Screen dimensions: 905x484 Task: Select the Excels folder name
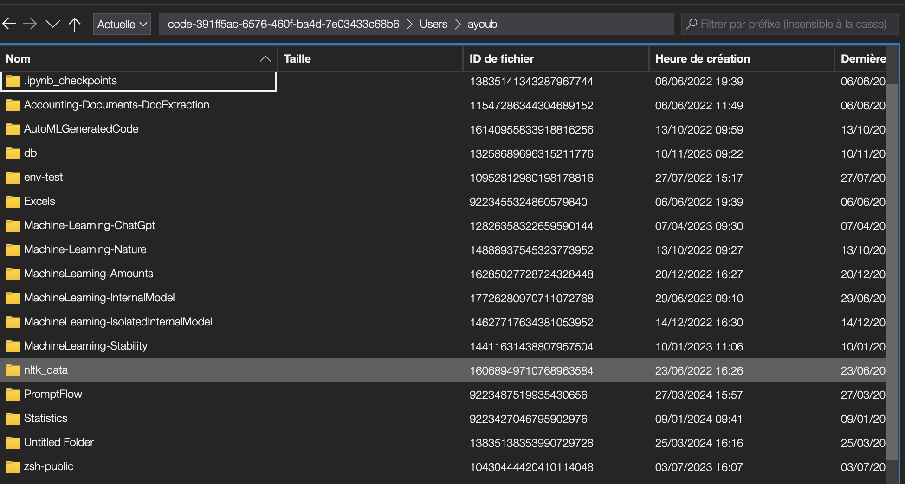coord(39,201)
